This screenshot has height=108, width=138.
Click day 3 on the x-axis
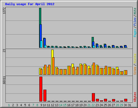pos(17,105)
